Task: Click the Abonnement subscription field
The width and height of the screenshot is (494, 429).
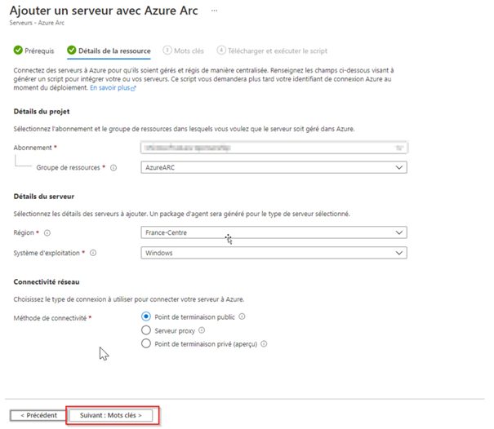Action: [274, 148]
